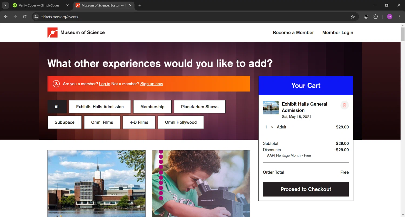Screen dimensions: 405x217
Task: Close the Museum of Science tab
Action: [x=130, y=5]
